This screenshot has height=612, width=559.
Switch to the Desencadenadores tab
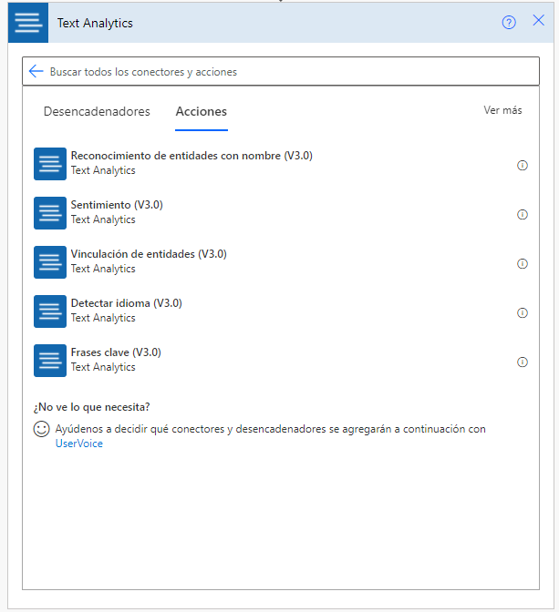(97, 112)
